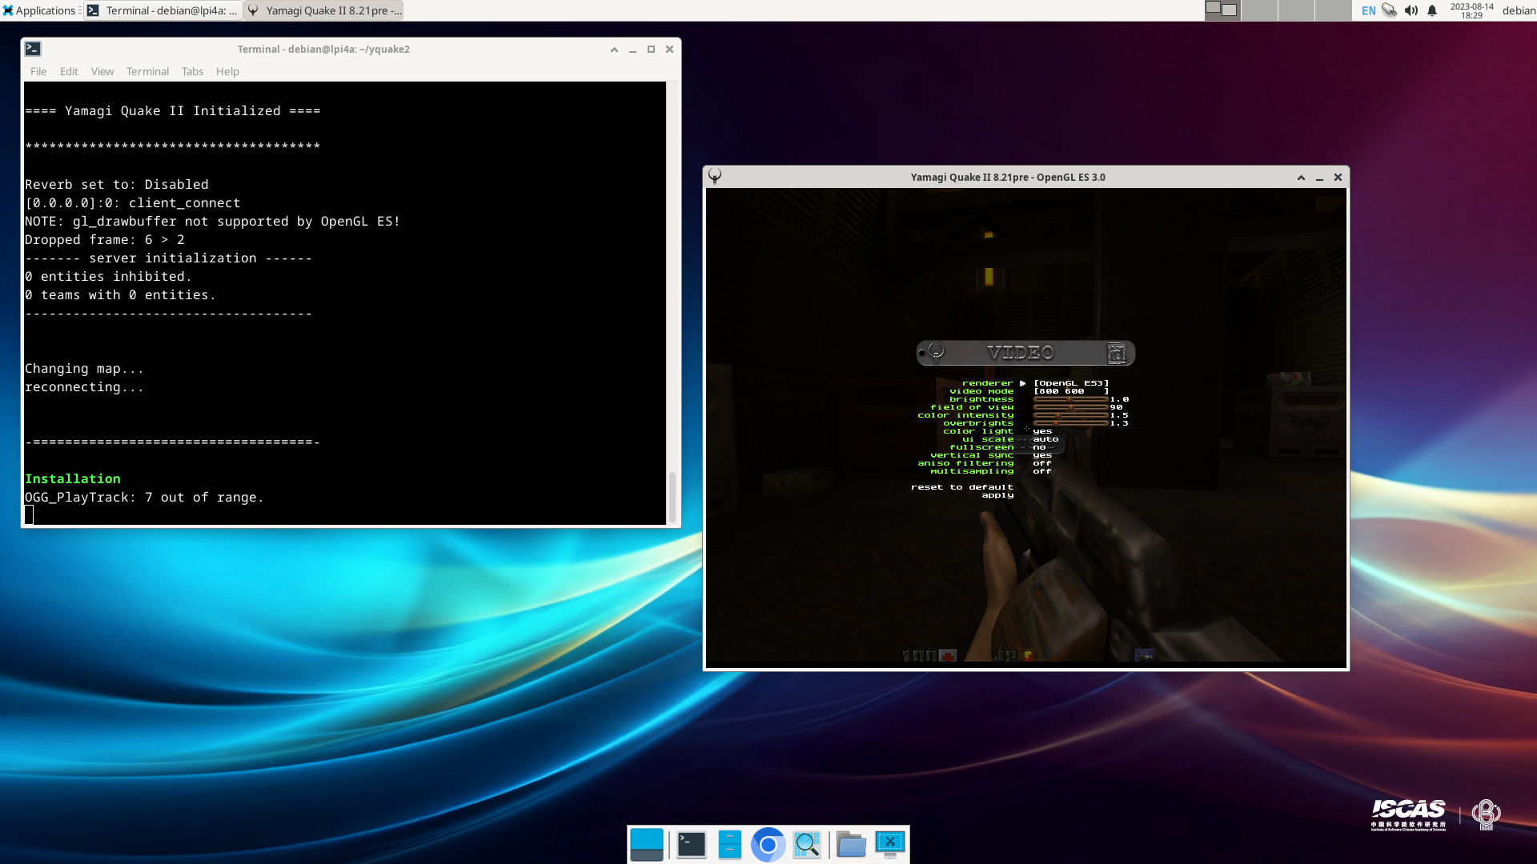Screen dimensions: 1537x864
Task: Open the Terminal Help menu
Action: tap(227, 71)
